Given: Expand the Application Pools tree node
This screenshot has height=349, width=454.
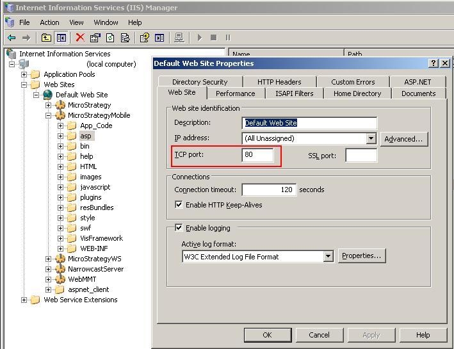Looking at the screenshot, I should 24,74.
